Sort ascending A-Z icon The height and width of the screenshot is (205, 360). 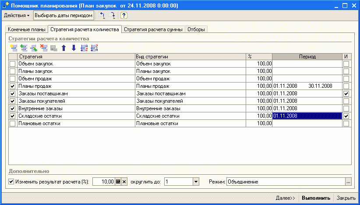coord(84,48)
